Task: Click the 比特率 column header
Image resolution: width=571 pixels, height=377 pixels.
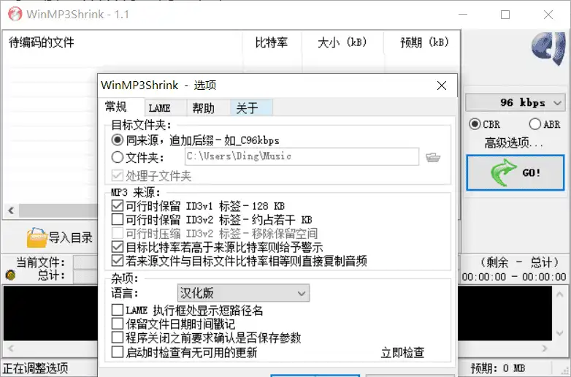Action: 272,42
